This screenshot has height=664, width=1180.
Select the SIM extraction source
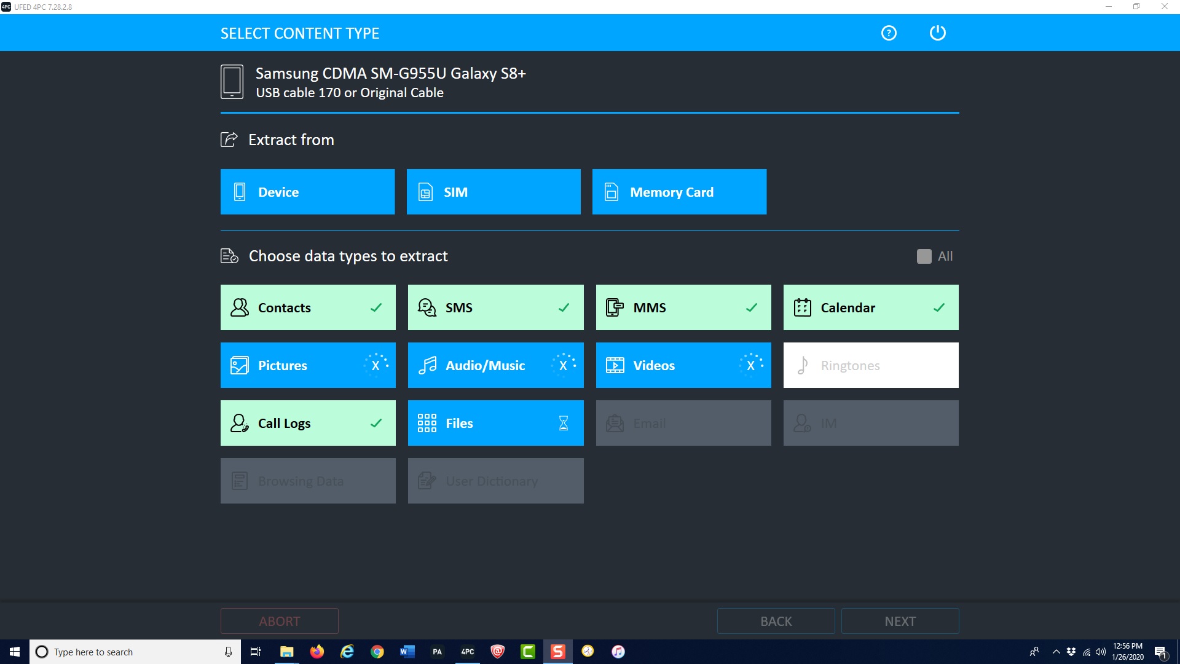493,192
